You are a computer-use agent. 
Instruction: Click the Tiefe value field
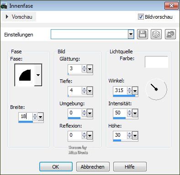74,91
